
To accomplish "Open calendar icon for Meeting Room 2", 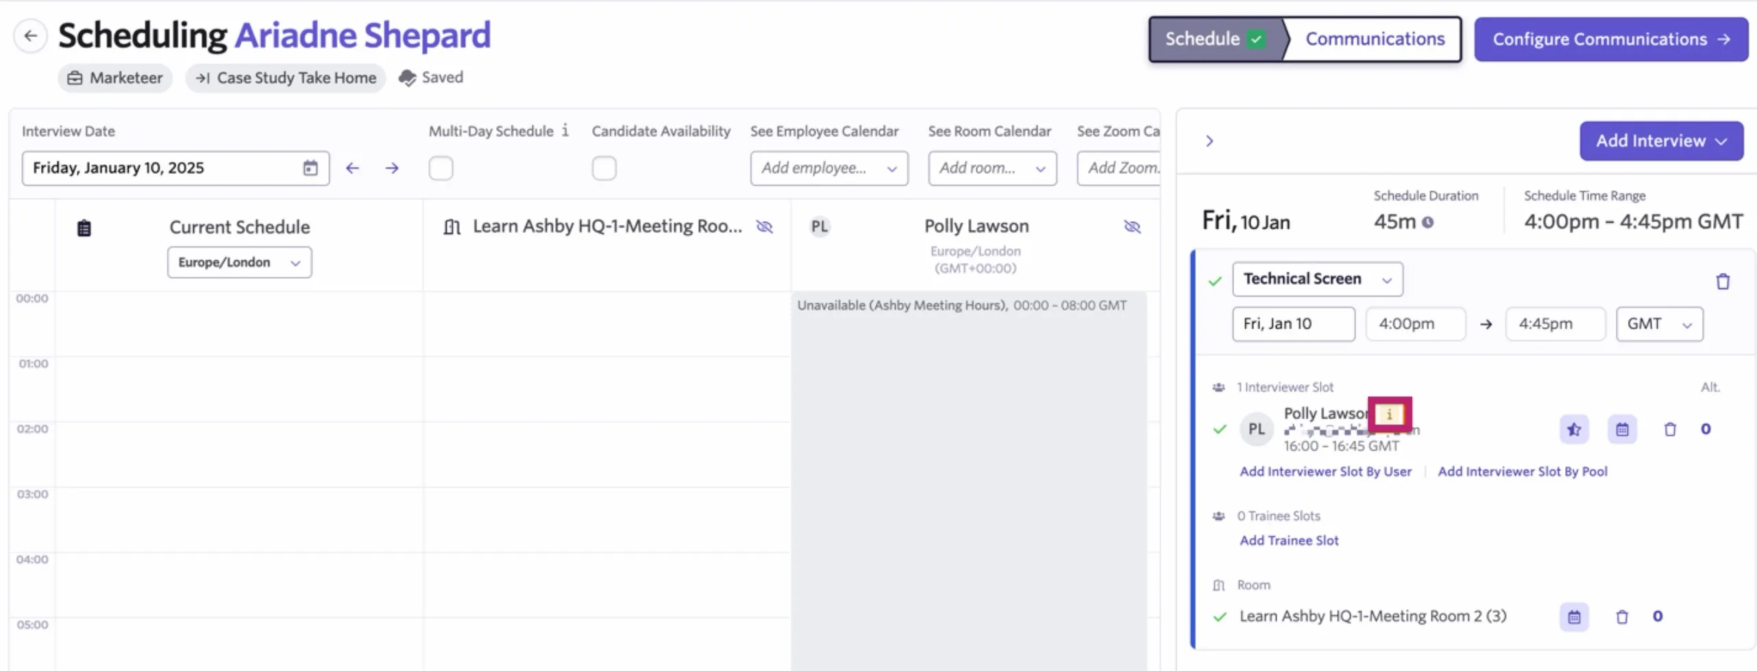I will tap(1574, 617).
